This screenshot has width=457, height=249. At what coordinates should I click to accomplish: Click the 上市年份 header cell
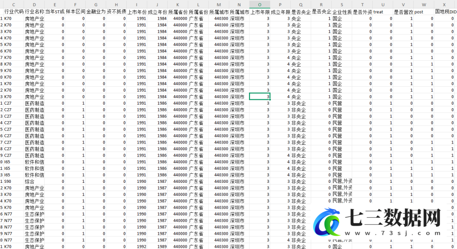pos(137,12)
